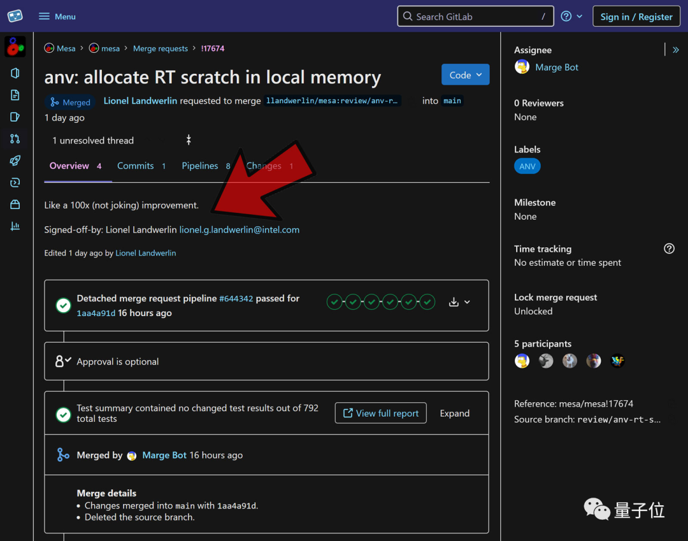The image size is (688, 541).
Task: Open the Help question-mark dropdown
Action: [571, 17]
